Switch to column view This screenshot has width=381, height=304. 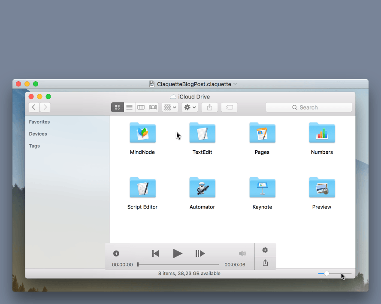point(141,107)
